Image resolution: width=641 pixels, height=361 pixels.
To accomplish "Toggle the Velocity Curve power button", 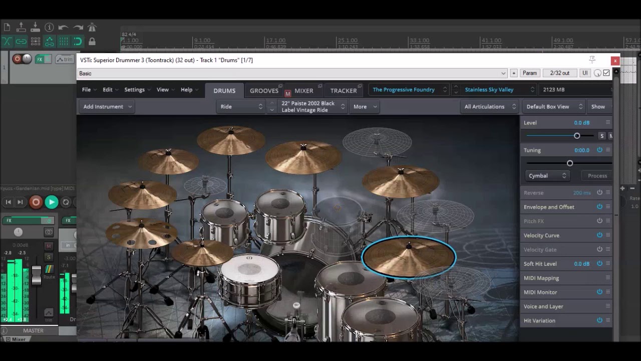I will 599,235.
